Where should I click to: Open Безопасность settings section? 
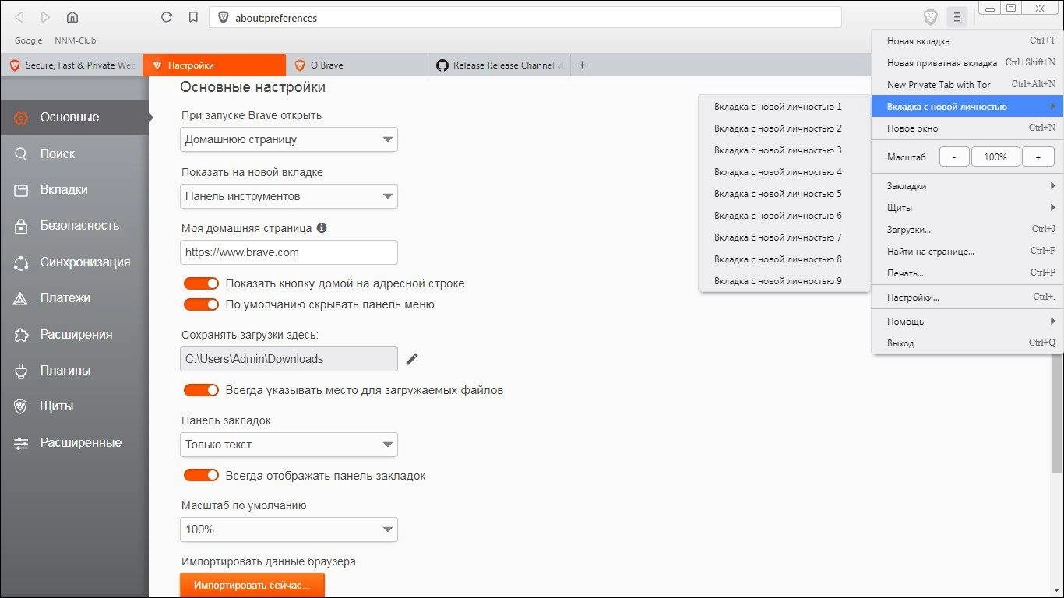(x=74, y=226)
